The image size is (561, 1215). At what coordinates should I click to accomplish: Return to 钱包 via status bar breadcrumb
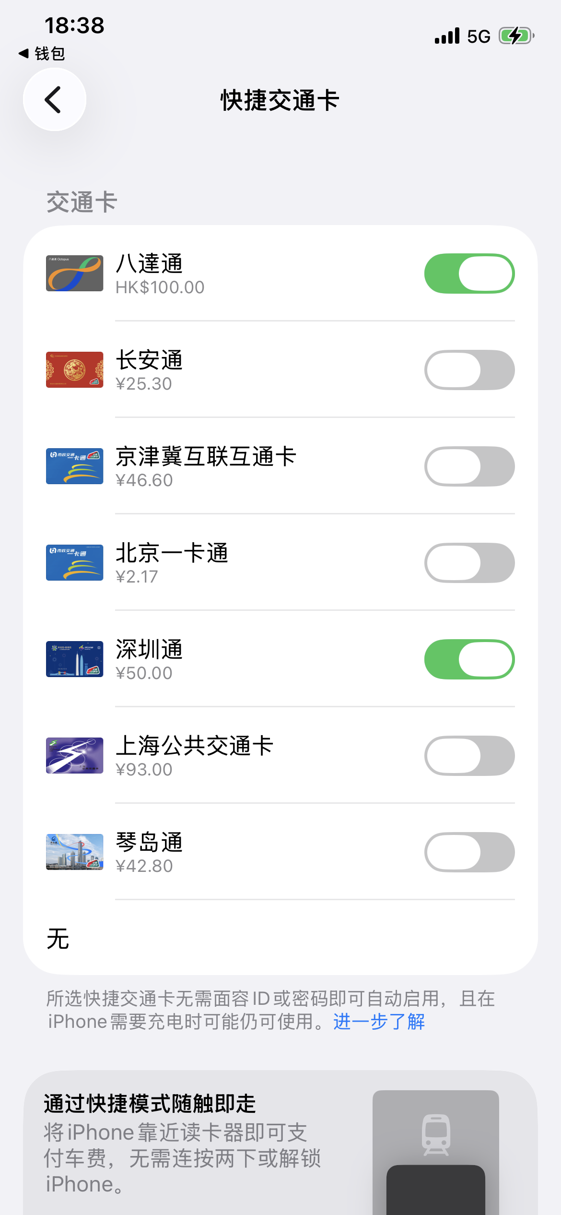[x=42, y=54]
